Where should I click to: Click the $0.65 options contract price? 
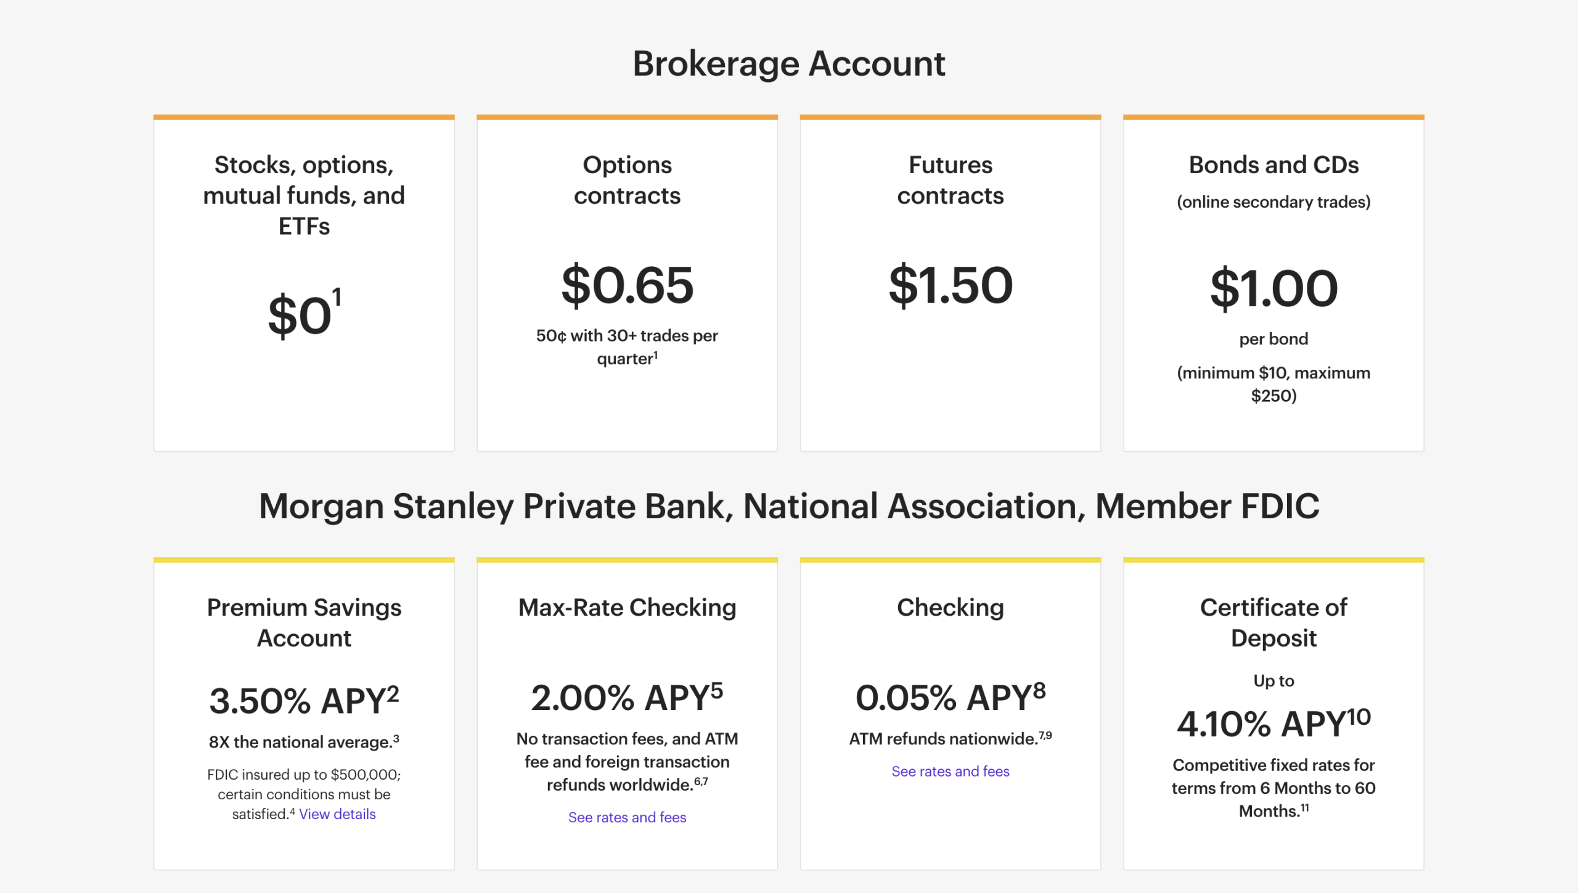pyautogui.click(x=627, y=285)
